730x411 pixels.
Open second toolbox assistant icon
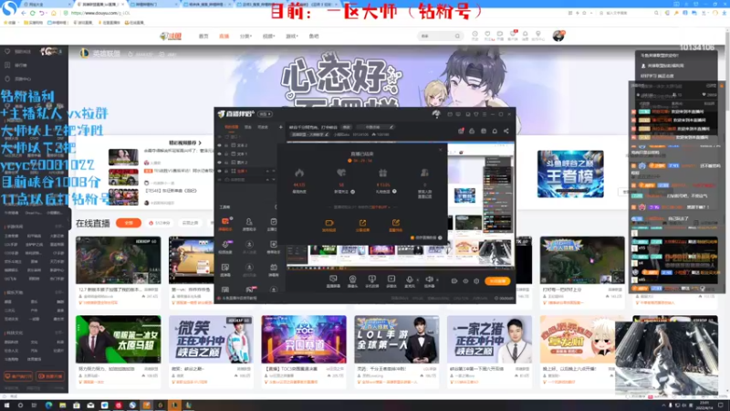point(249,222)
